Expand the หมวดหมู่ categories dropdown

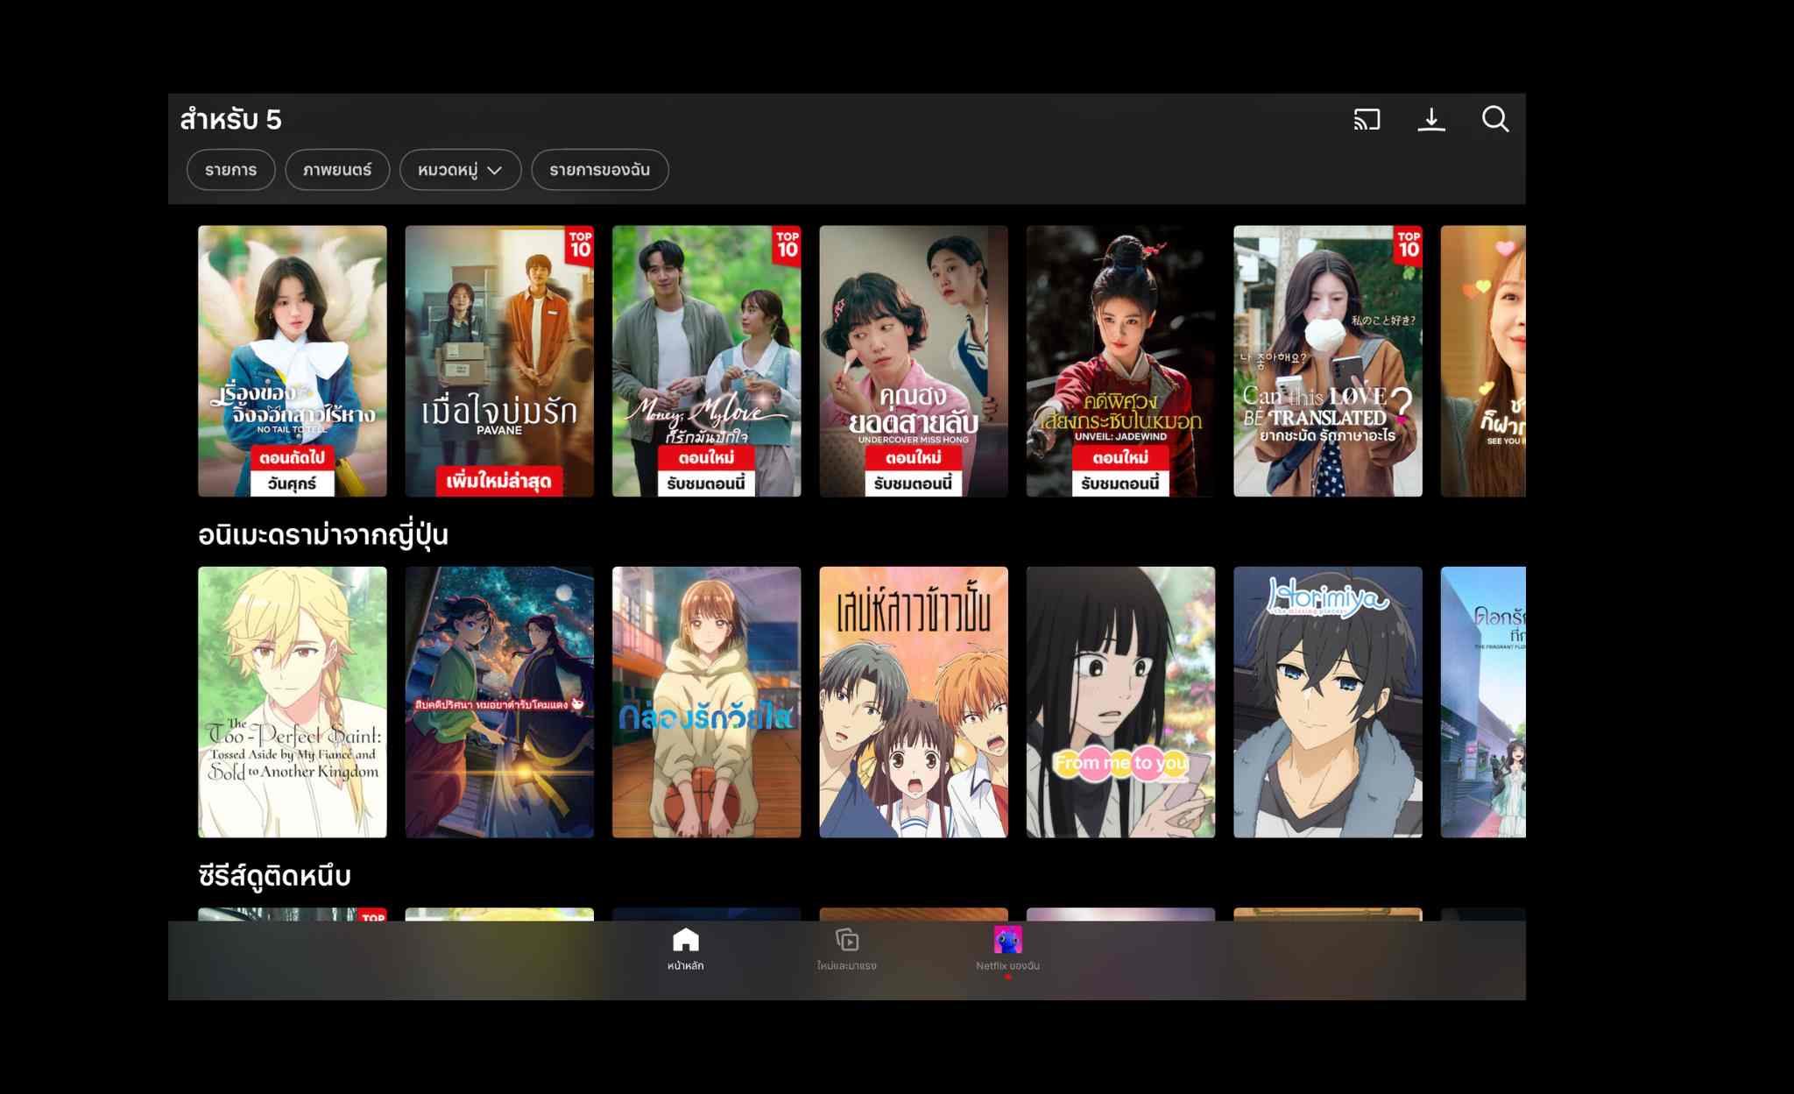460,170
